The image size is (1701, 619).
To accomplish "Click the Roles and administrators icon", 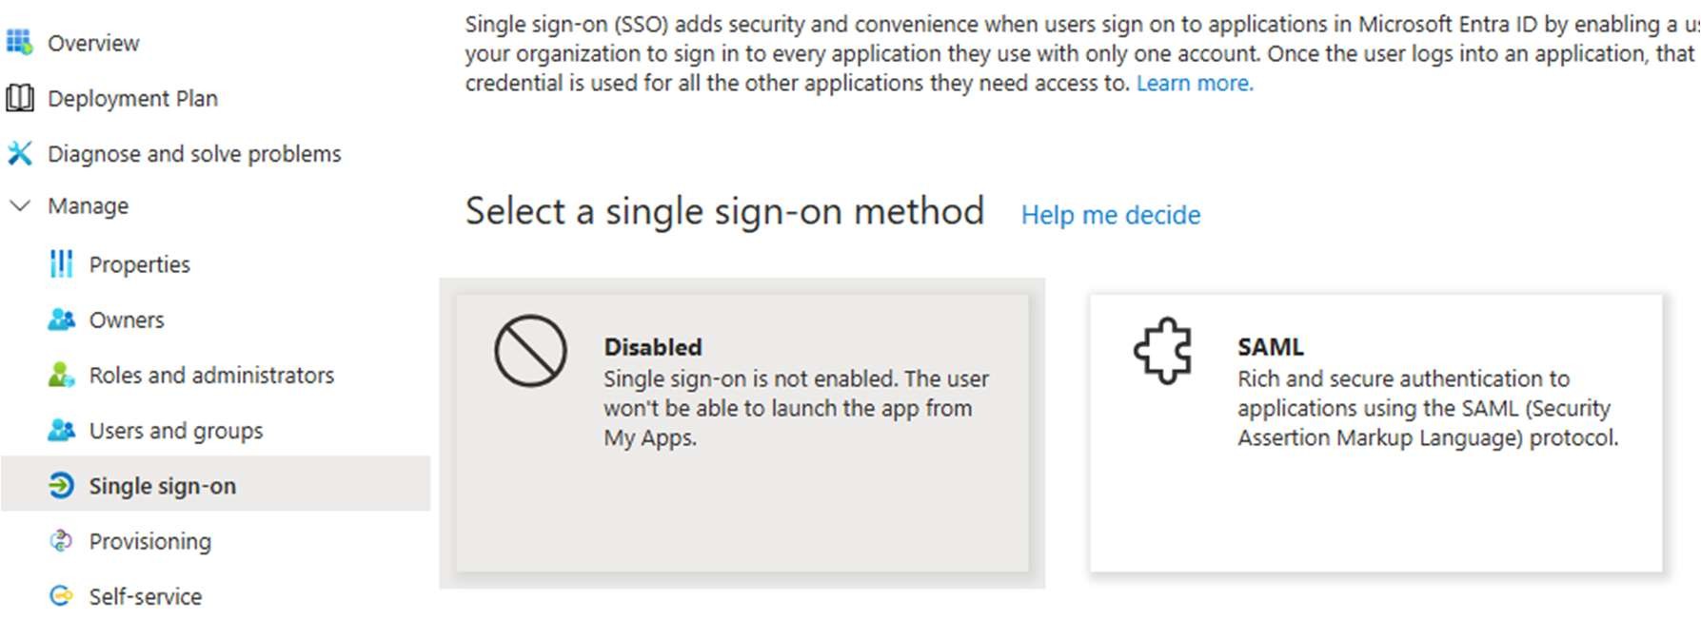I will click(x=61, y=375).
